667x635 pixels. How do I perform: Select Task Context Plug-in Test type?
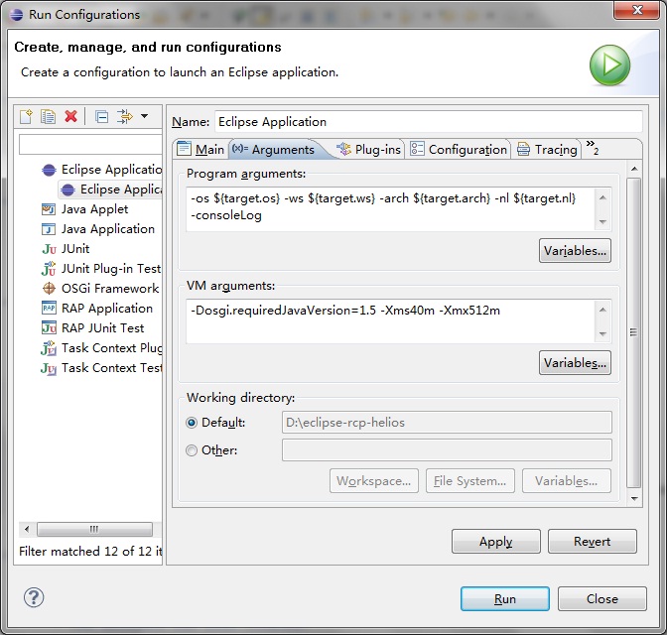(x=101, y=348)
